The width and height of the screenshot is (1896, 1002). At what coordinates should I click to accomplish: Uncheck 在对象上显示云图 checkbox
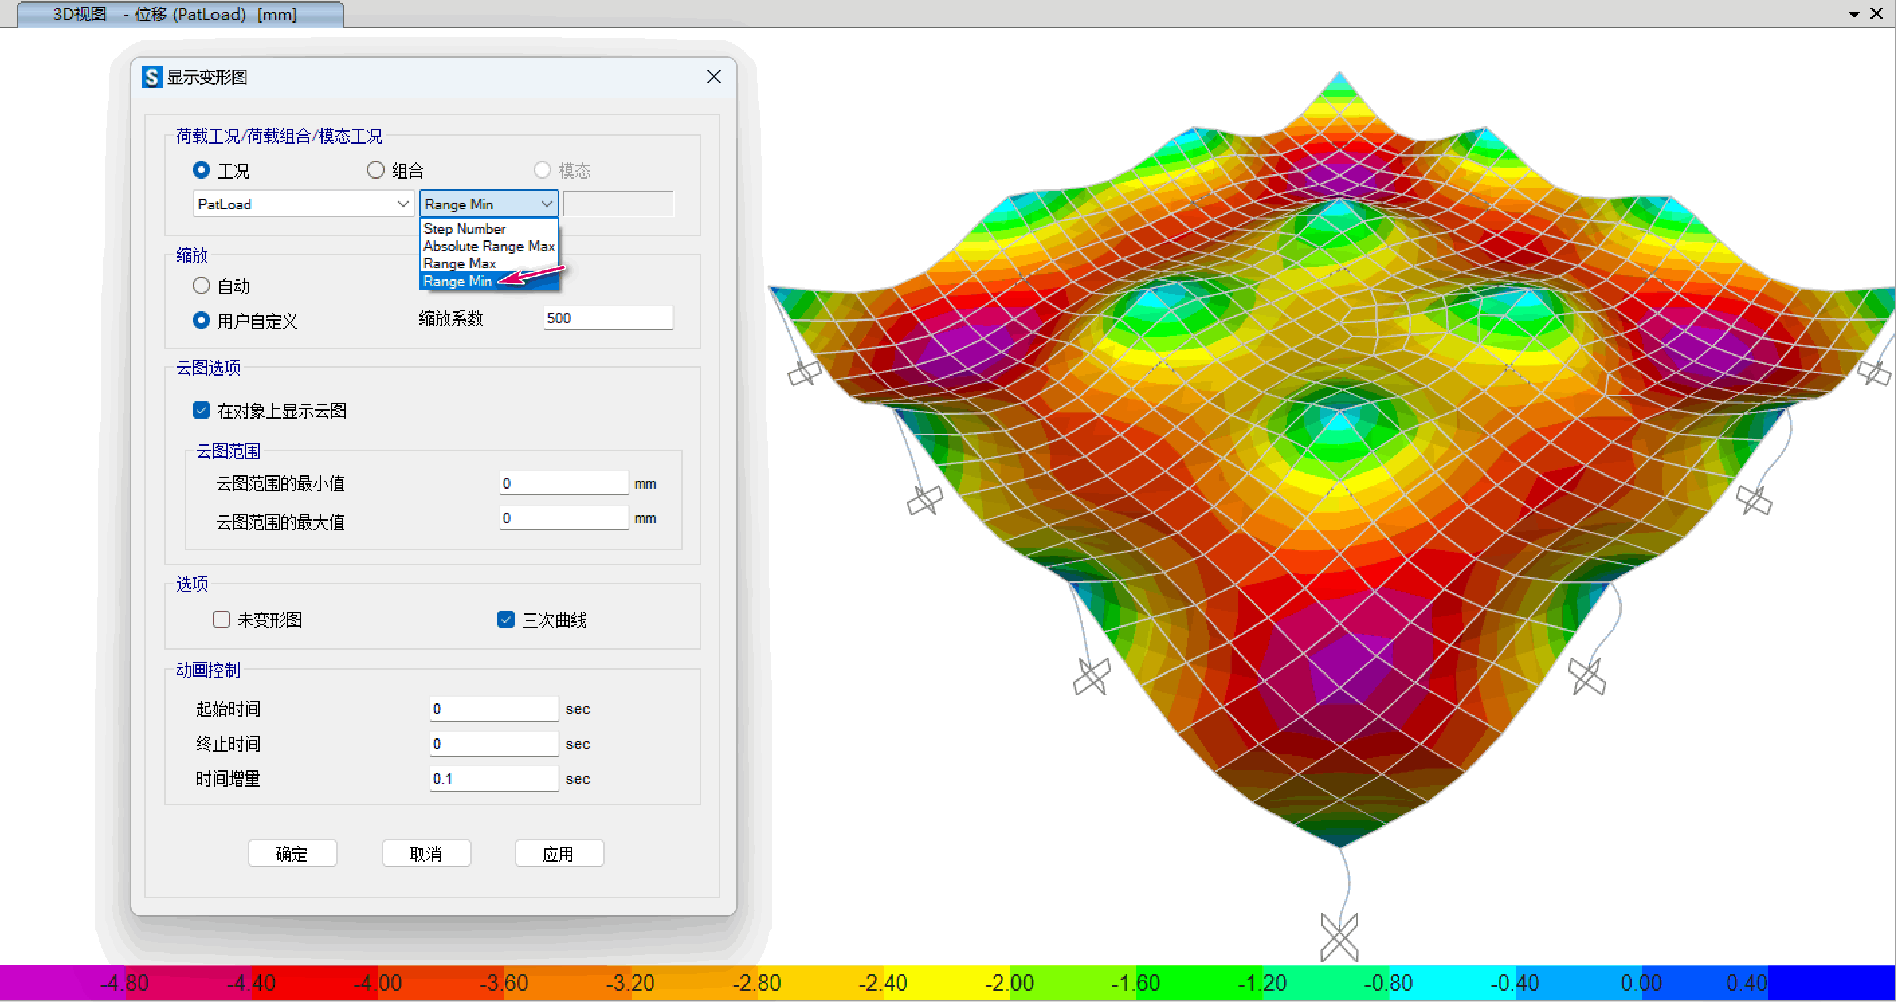201,410
